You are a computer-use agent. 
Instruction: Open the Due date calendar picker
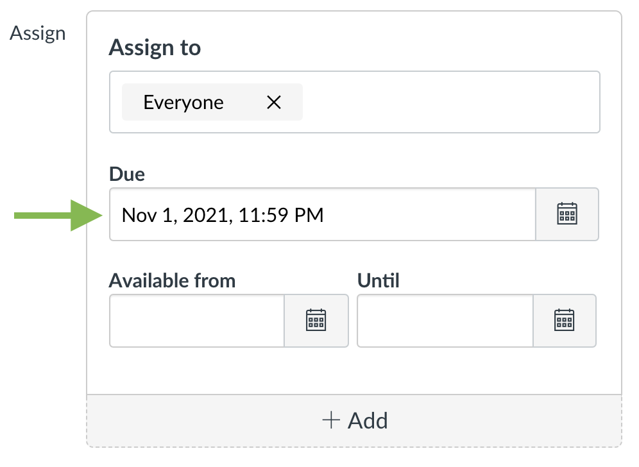(567, 214)
